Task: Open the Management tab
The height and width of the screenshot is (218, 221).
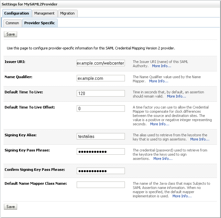Action: [44, 13]
